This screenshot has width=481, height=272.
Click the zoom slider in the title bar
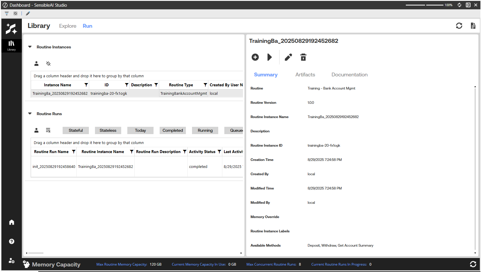pos(425,5)
